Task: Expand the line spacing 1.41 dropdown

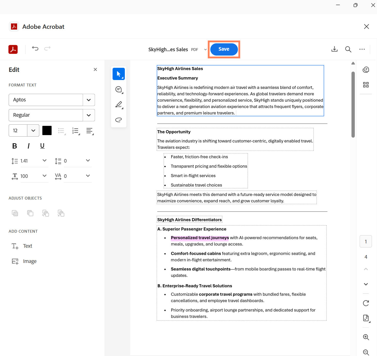Action: [x=44, y=161]
